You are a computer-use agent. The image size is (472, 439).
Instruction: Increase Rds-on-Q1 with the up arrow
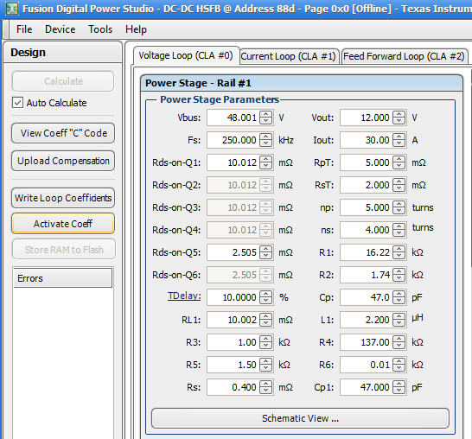click(x=265, y=159)
